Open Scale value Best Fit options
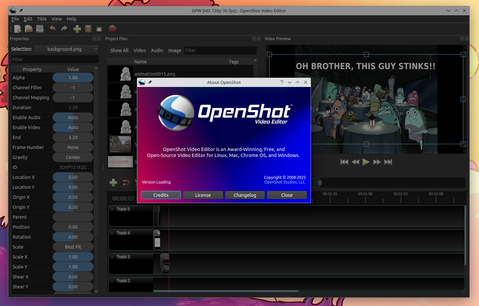The width and height of the screenshot is (479, 306). (73, 247)
